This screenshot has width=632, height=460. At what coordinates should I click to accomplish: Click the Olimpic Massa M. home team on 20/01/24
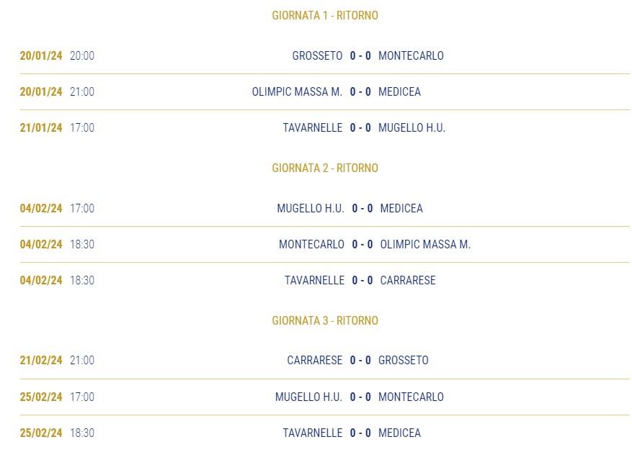coord(297,92)
